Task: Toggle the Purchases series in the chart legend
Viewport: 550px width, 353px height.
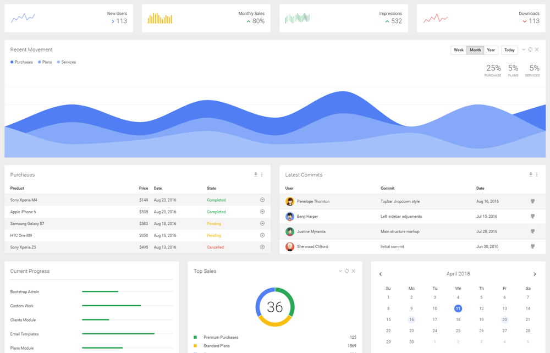Action: [x=21, y=62]
